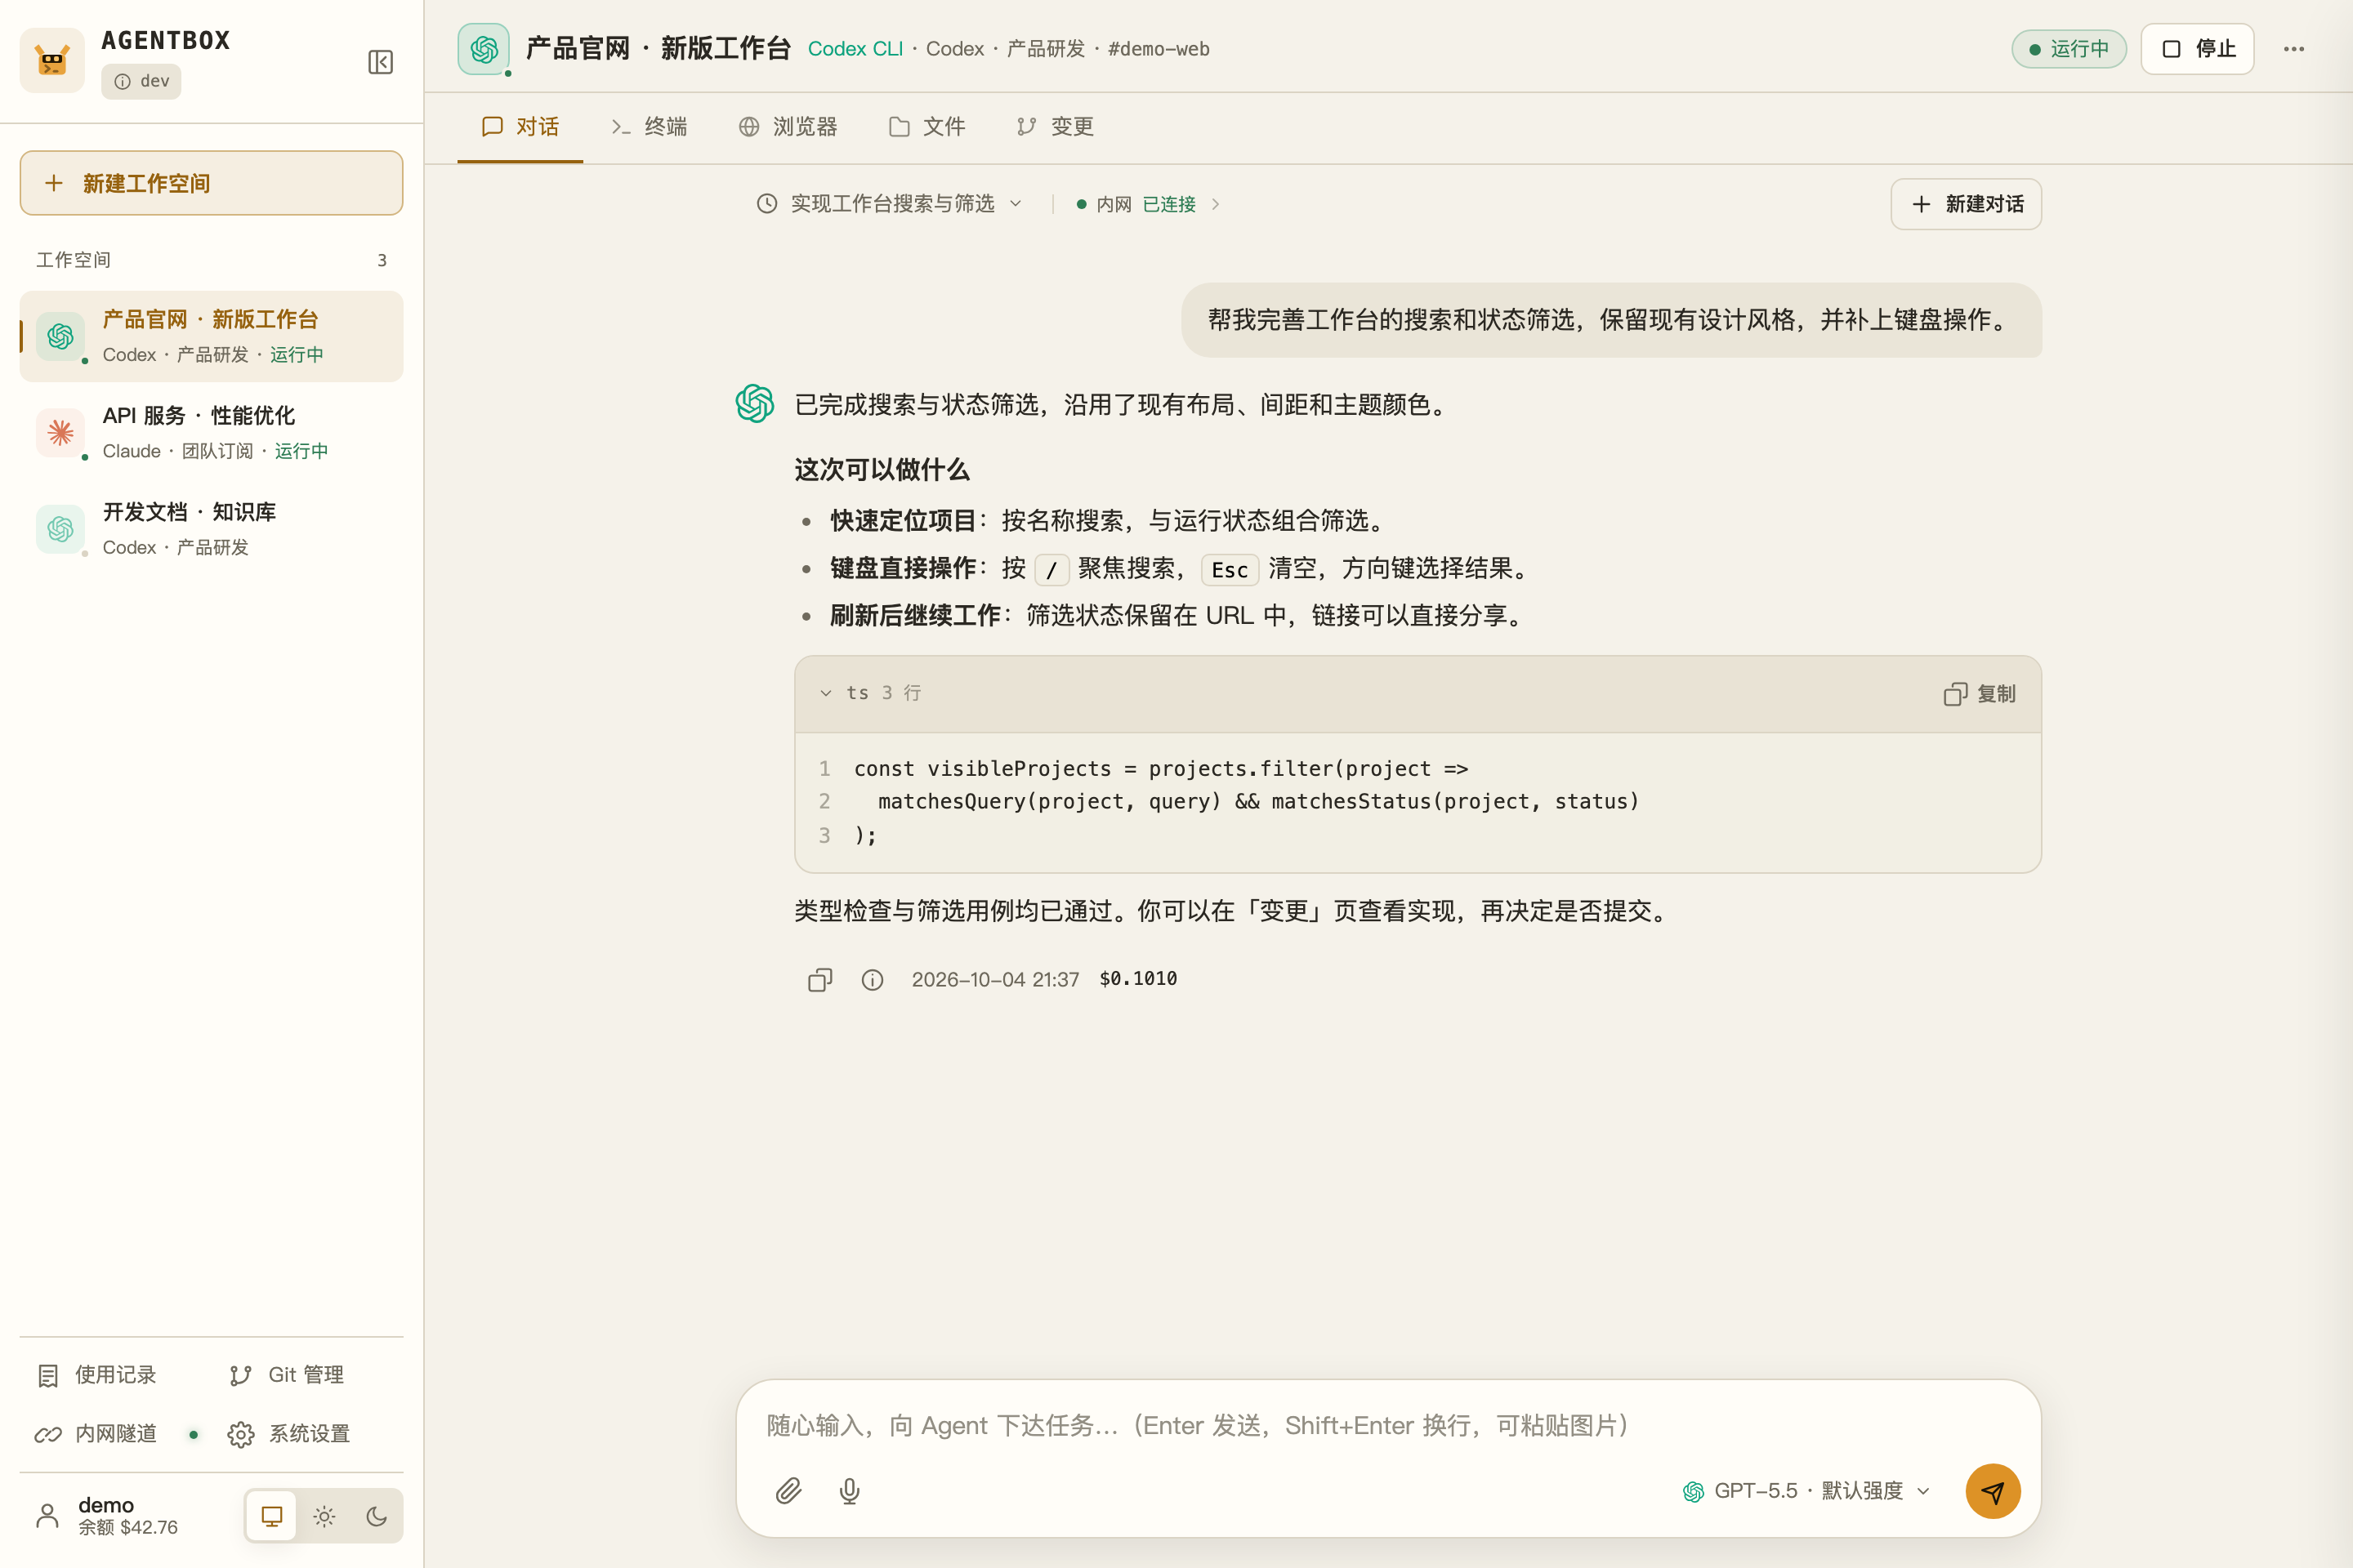Activate the microphone voice input

tap(850, 1491)
